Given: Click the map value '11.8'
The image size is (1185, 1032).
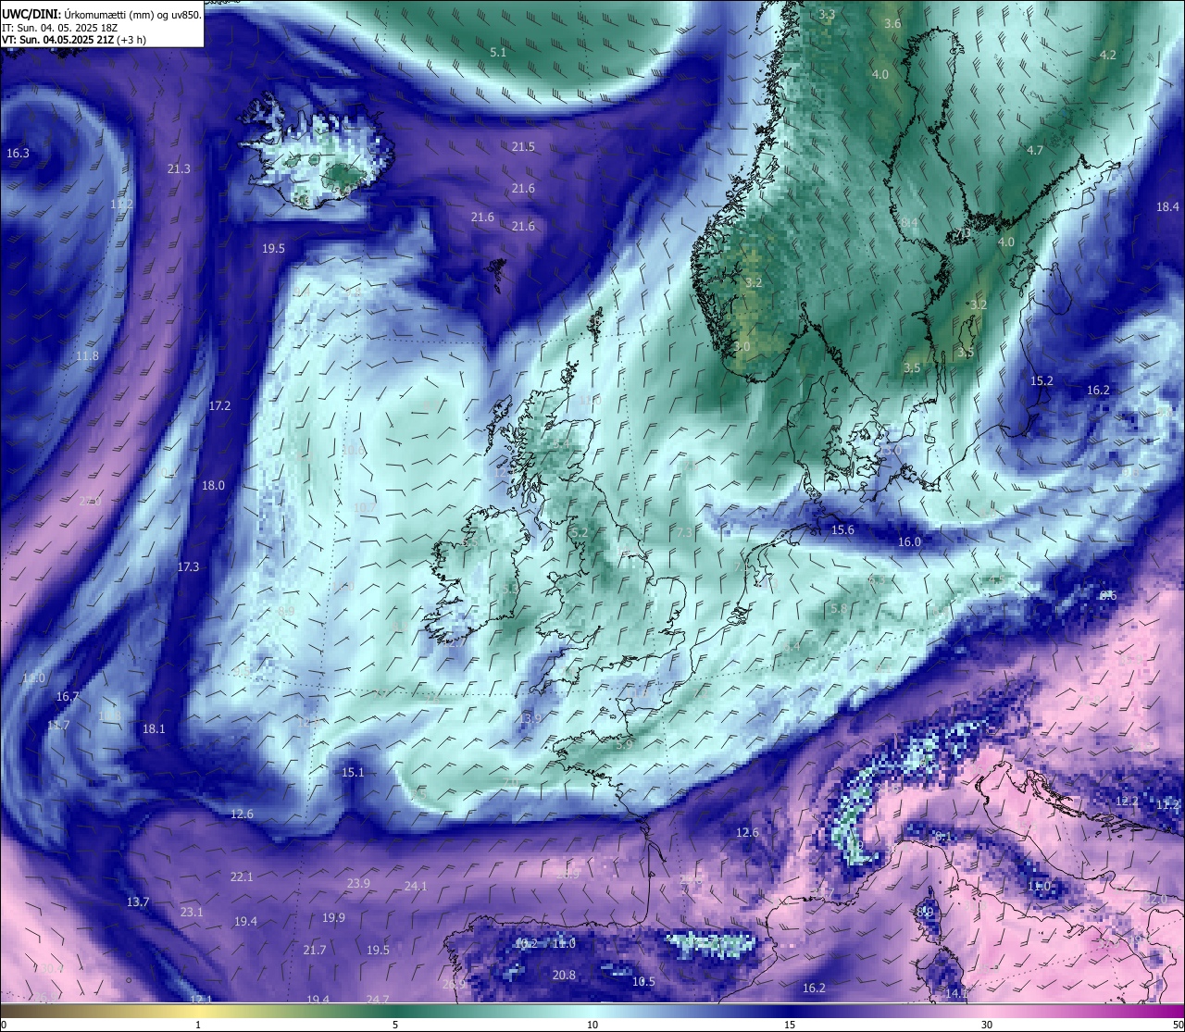Looking at the screenshot, I should click(x=87, y=356).
